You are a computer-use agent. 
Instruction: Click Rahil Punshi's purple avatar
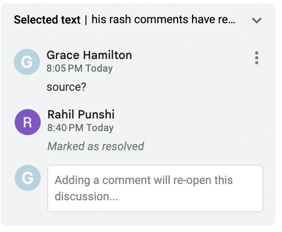point(27,122)
